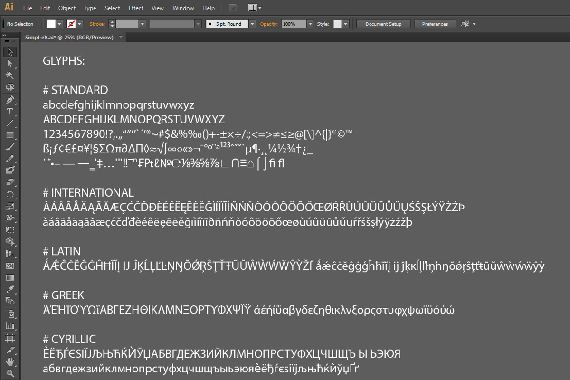Select the Hand tool
Image resolution: width=570 pixels, height=380 pixels.
tap(10, 362)
